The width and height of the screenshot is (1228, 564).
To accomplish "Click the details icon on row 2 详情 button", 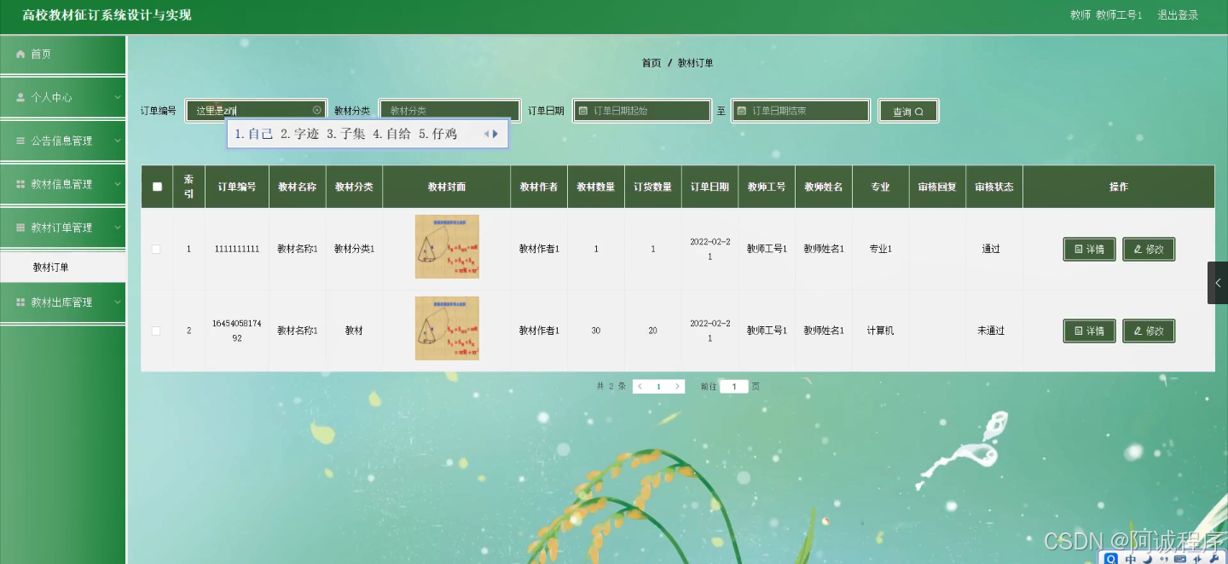I will coord(1078,331).
